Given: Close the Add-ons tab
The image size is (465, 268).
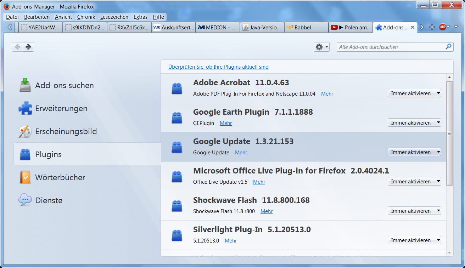Looking at the screenshot, I should (412, 27).
